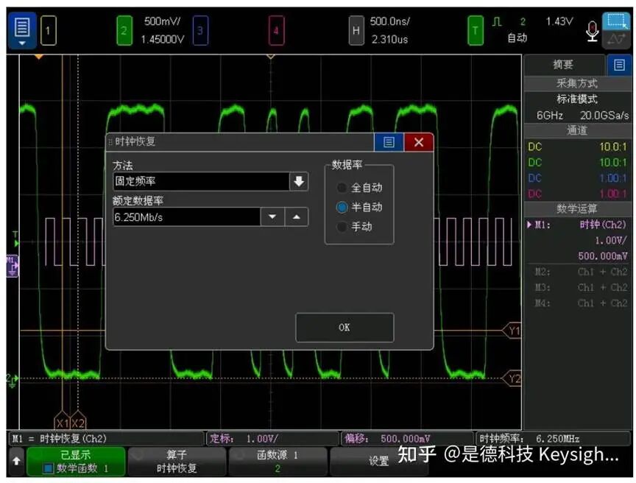Select 手动 data rate radio button
Viewport: 636px width, 483px height.
coord(342,227)
